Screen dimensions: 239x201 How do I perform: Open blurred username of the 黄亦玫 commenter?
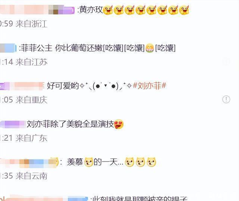click(x=37, y=10)
